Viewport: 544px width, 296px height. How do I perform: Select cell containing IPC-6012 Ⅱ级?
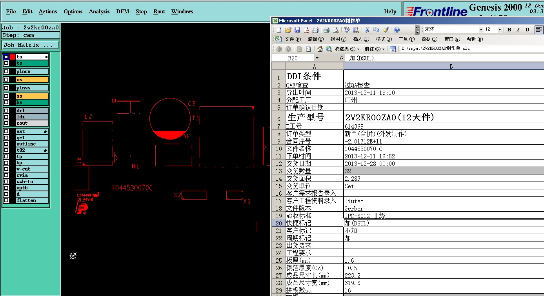point(444,216)
